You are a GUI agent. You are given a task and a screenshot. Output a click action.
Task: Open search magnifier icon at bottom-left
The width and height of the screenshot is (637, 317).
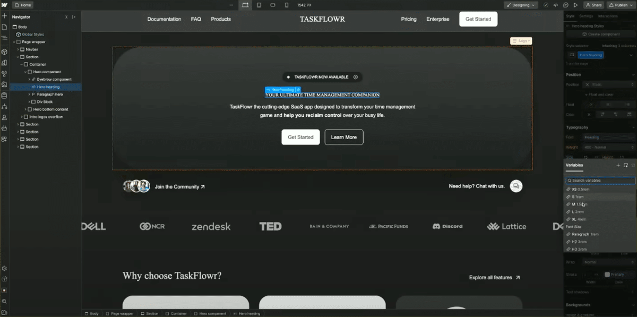(x=4, y=301)
